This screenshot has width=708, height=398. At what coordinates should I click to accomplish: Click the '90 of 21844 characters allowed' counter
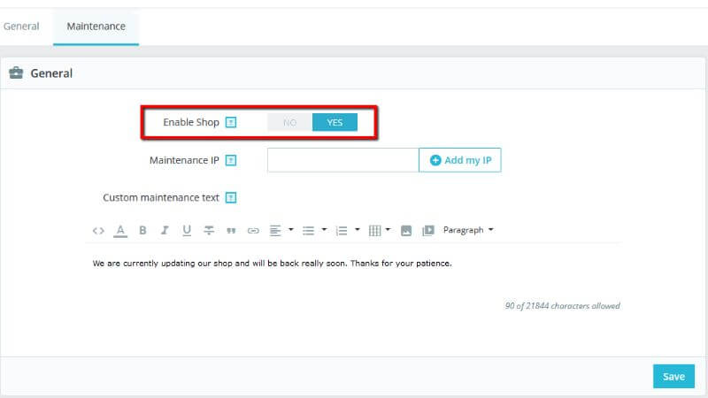pyautogui.click(x=562, y=306)
